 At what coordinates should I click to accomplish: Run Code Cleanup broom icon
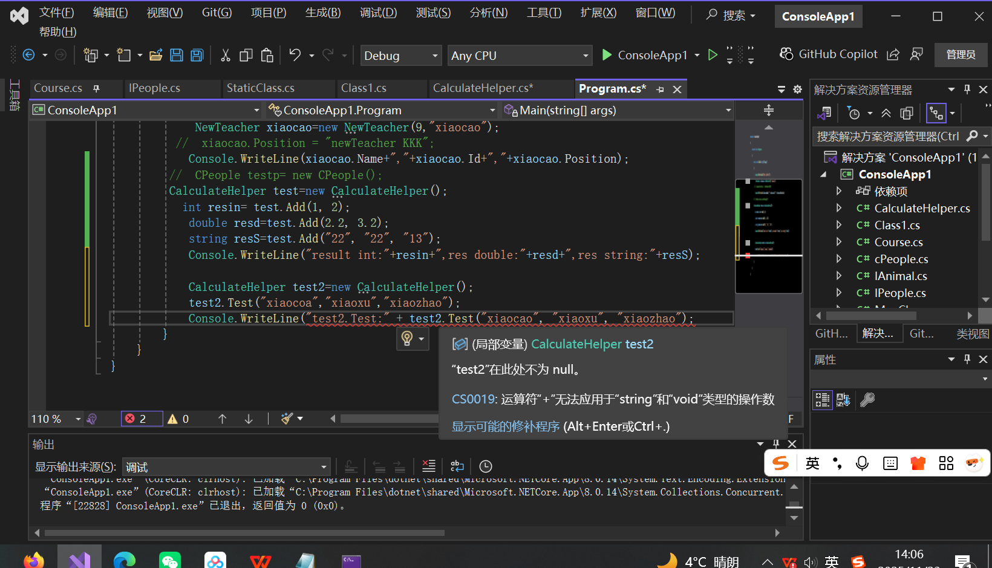287,418
